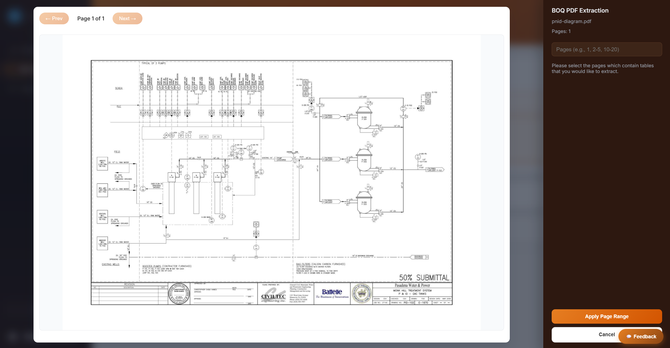Click the Filter F-203 vessel symbol

point(364,203)
